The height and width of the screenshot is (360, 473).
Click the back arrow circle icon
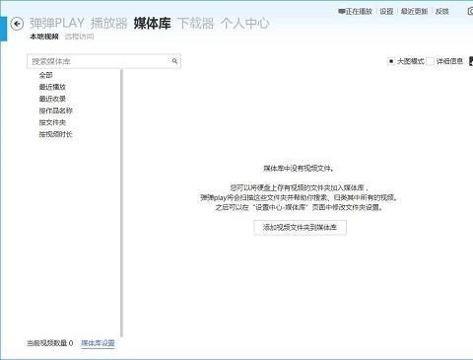pos(17,24)
